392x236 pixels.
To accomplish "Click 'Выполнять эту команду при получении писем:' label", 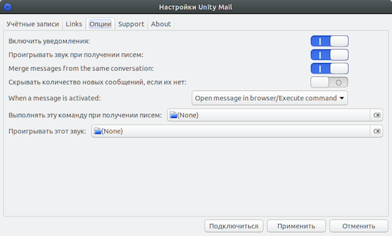I will tap(85, 115).
